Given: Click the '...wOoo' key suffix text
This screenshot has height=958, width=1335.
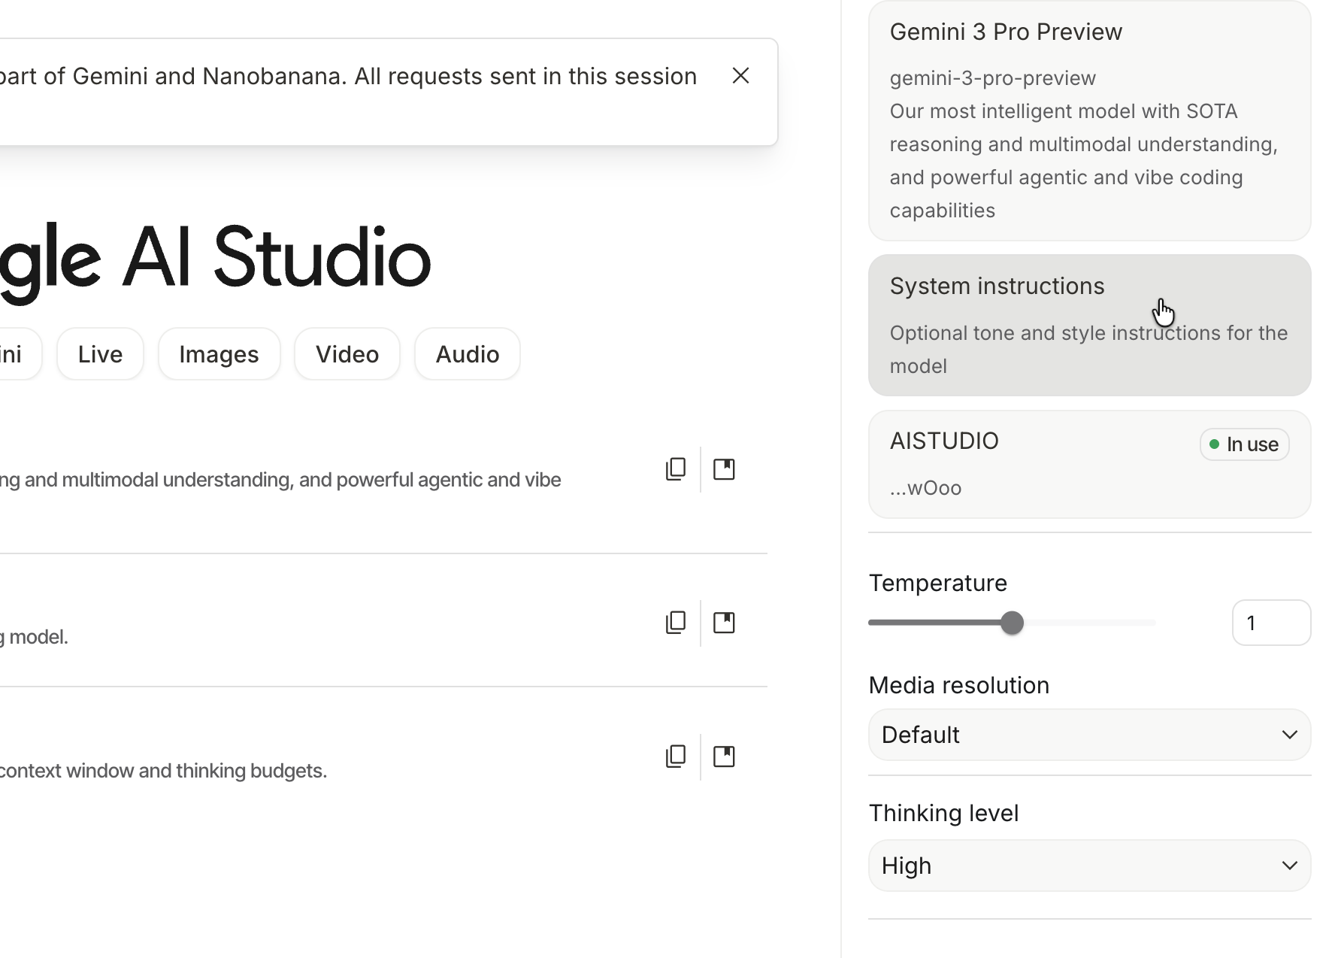Looking at the screenshot, I should [x=926, y=488].
